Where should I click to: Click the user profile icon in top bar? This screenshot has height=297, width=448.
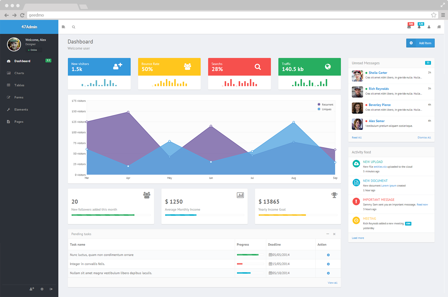click(429, 27)
